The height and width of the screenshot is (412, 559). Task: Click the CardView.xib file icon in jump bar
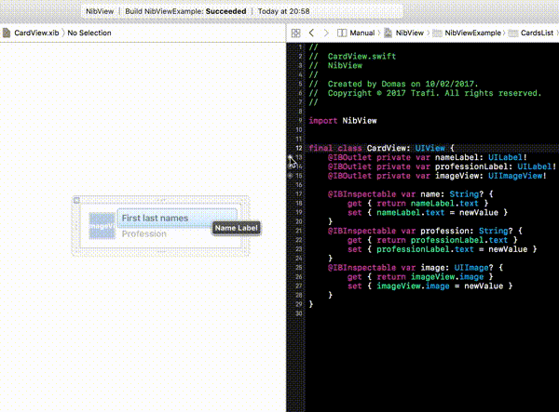pos(7,33)
